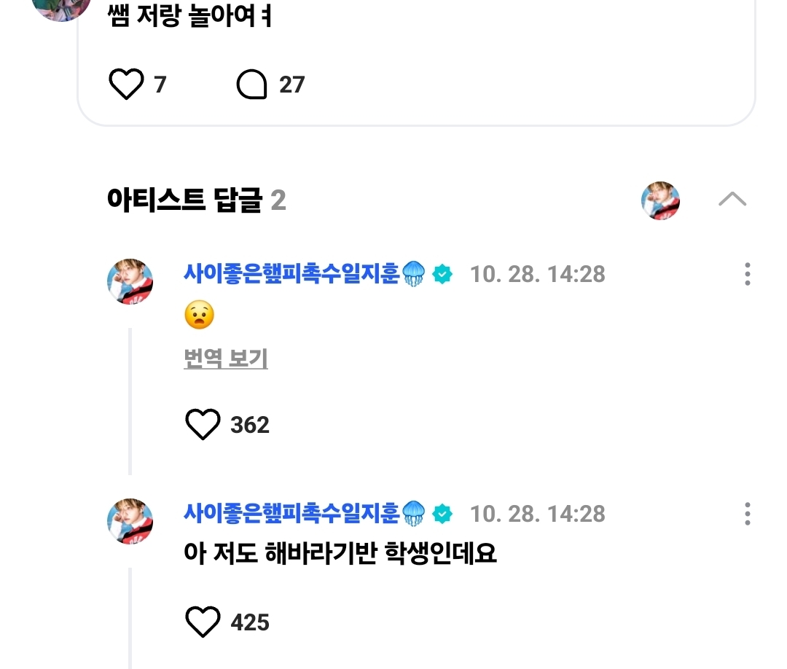787x669 pixels.
Task: Open the username on the emoji reply
Action: click(x=291, y=274)
